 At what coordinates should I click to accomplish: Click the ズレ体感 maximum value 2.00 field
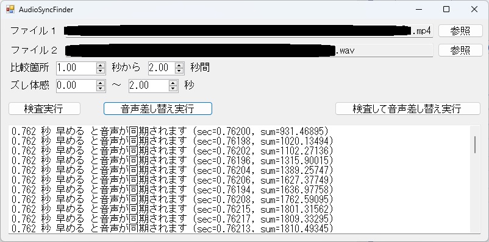pos(149,85)
